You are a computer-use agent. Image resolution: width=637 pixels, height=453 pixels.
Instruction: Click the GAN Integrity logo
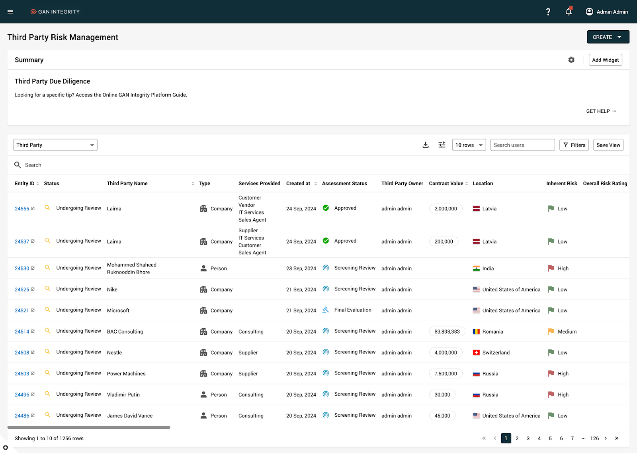(55, 12)
